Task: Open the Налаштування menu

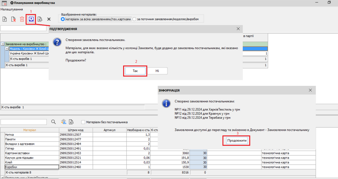Action: pyautogui.click(x=11, y=9)
